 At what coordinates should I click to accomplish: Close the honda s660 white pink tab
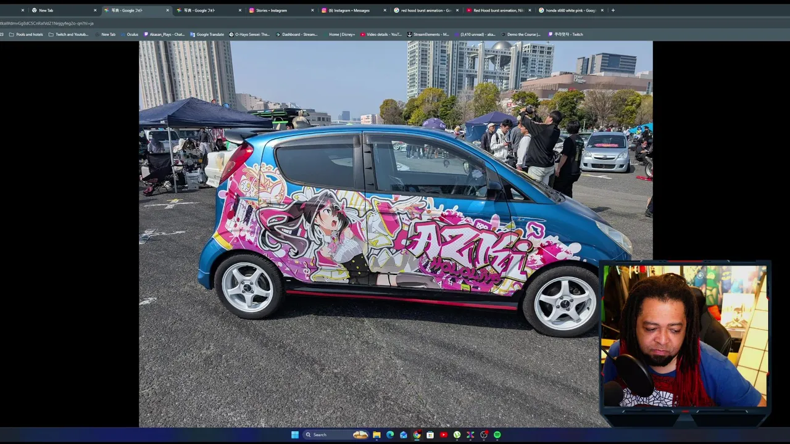[602, 10]
